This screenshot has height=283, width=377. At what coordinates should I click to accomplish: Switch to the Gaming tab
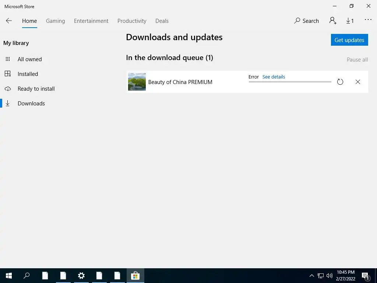[x=55, y=21]
